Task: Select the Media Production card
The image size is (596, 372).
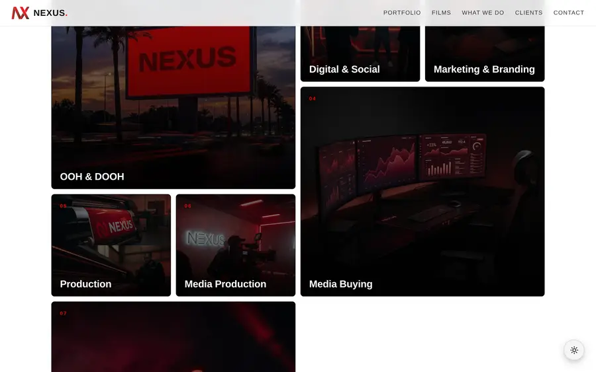Action: (236, 245)
